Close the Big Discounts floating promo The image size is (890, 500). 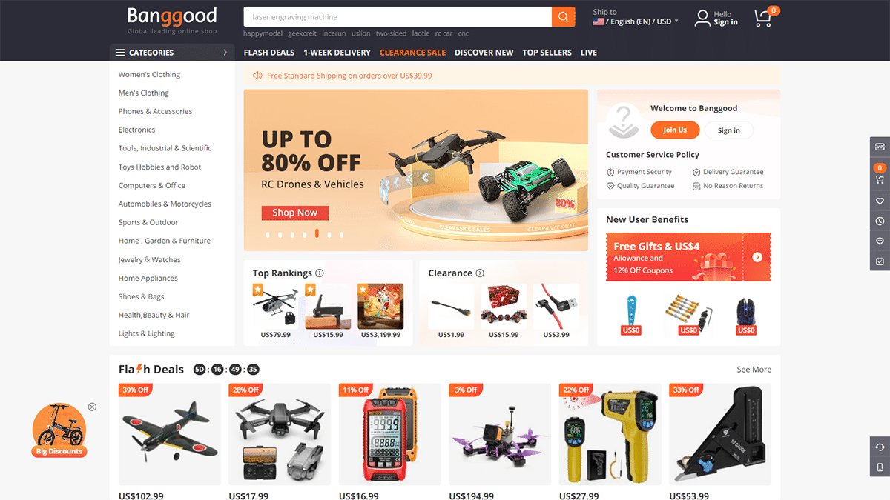92,407
